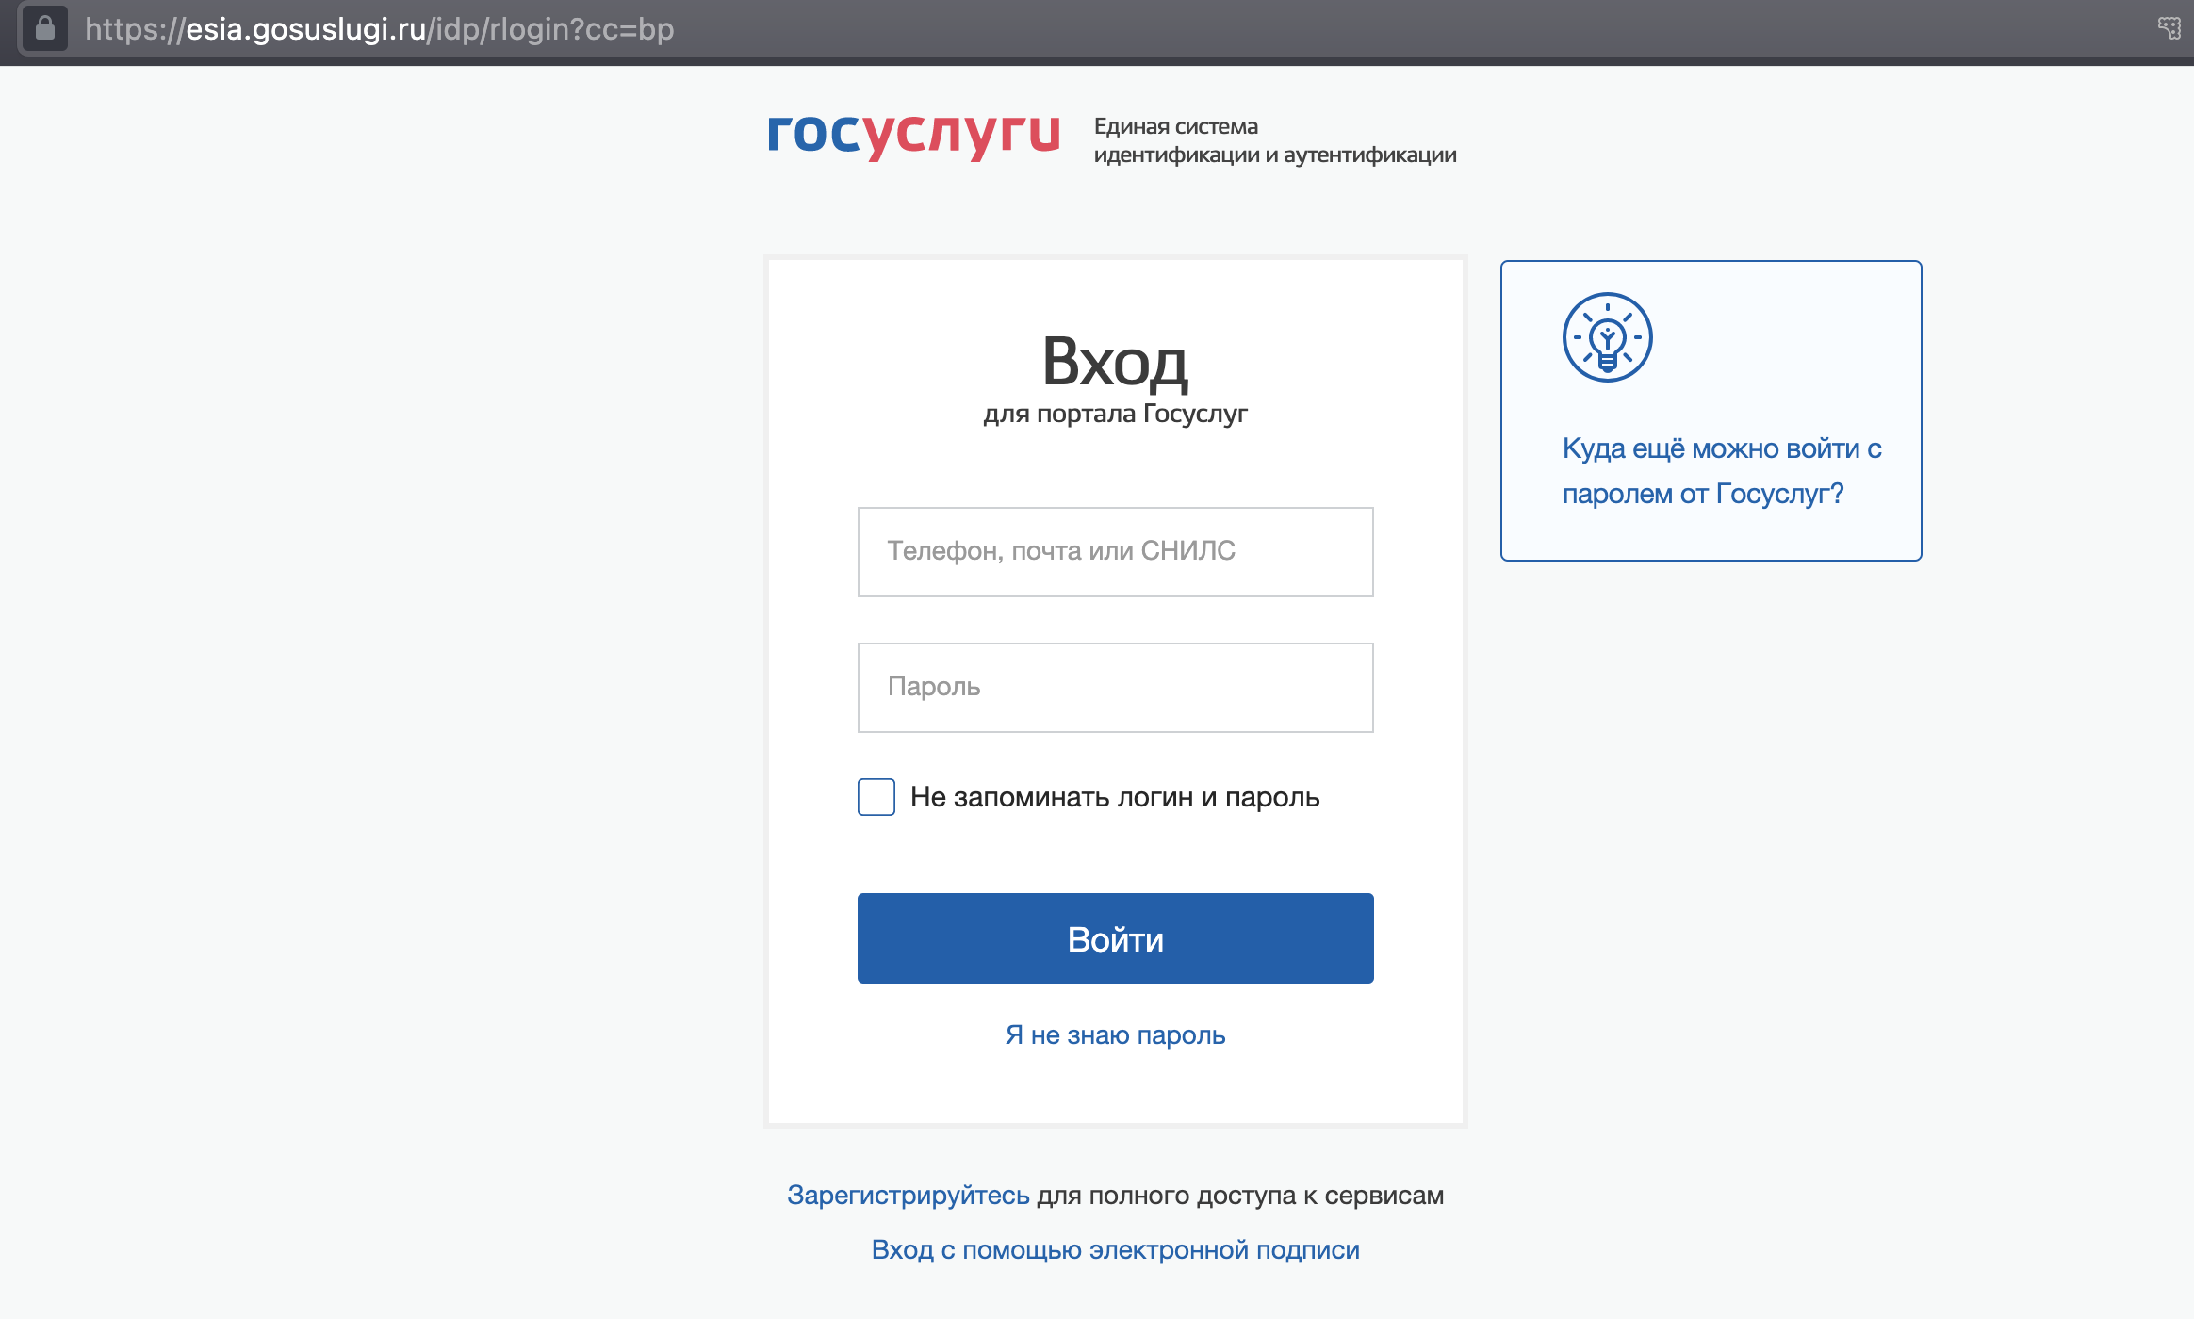The height and width of the screenshot is (1319, 2194).
Task: Click Единая система идентификации и аутентификации text
Action: coord(1274,140)
